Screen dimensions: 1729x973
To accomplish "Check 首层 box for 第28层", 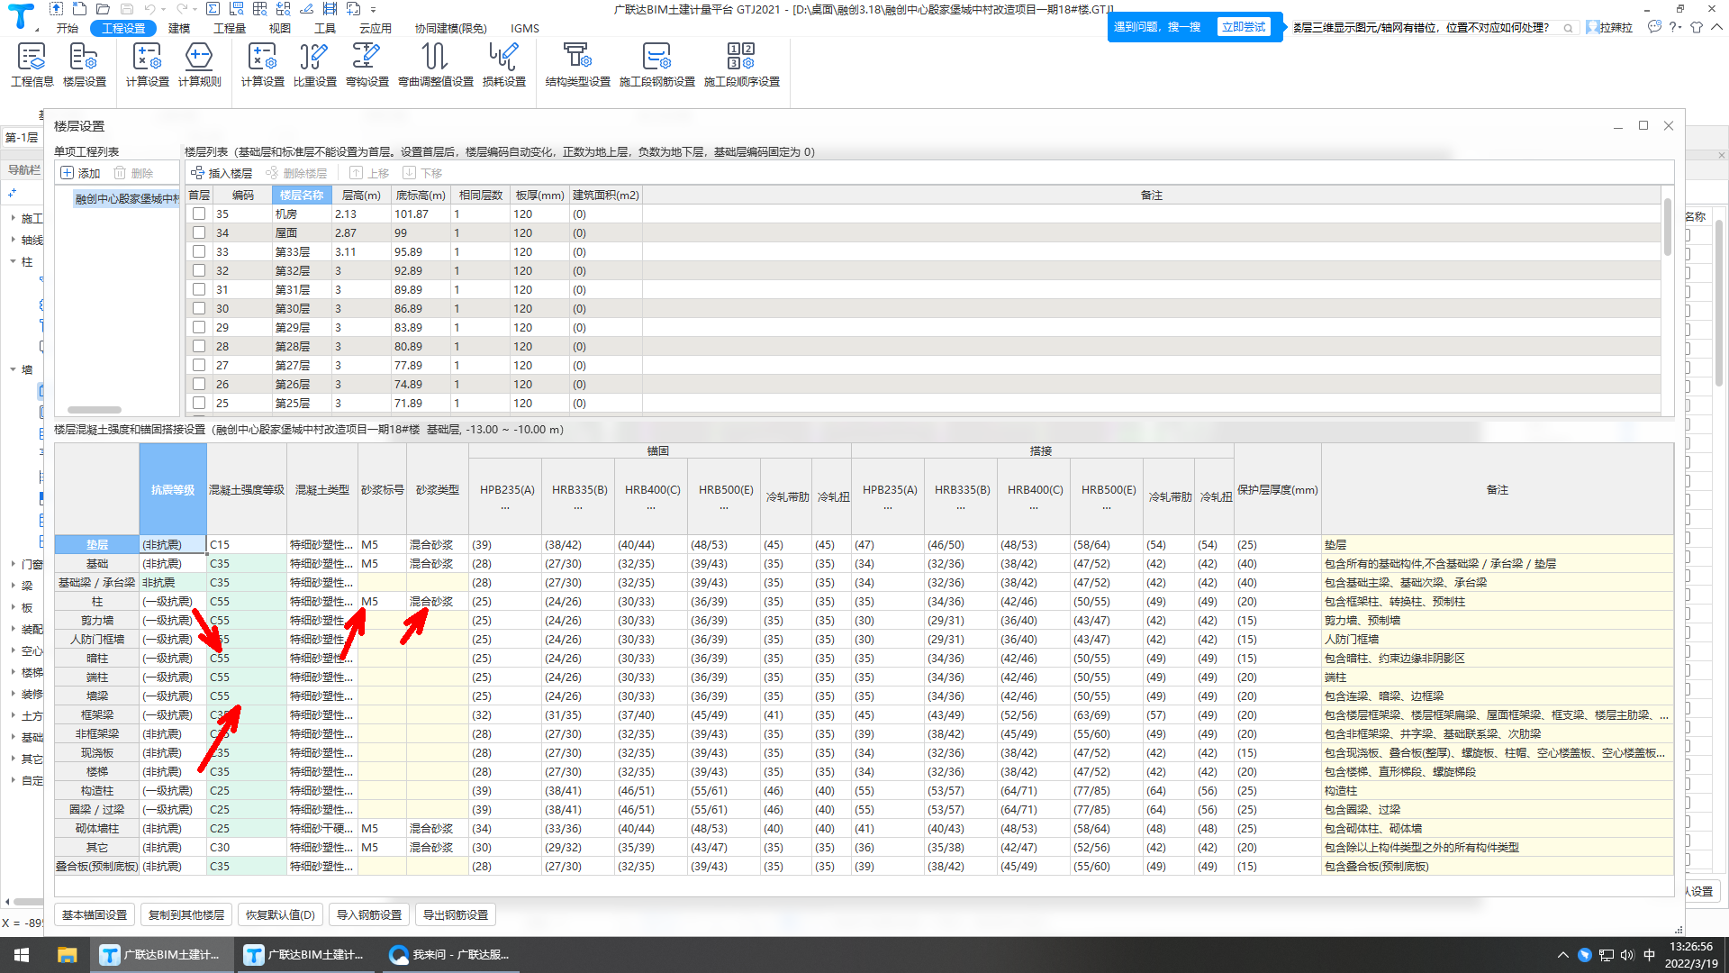I will tap(199, 347).
